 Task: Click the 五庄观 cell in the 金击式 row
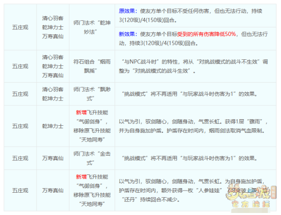pos(20,158)
